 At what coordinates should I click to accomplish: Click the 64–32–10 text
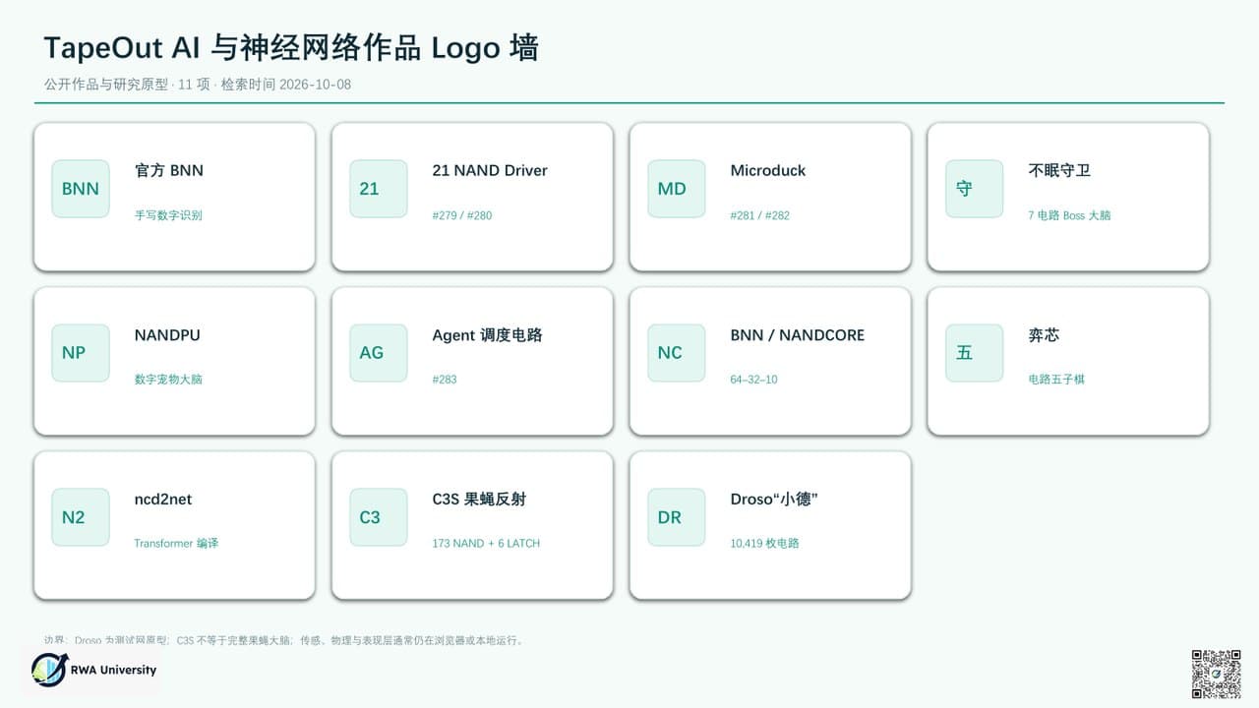coord(754,379)
